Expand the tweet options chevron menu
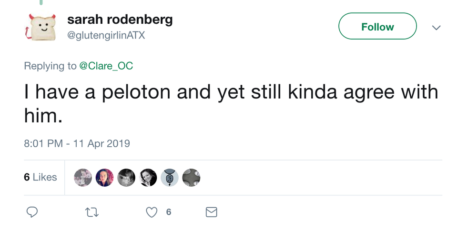Screen dimensions: 467x241 436,28
